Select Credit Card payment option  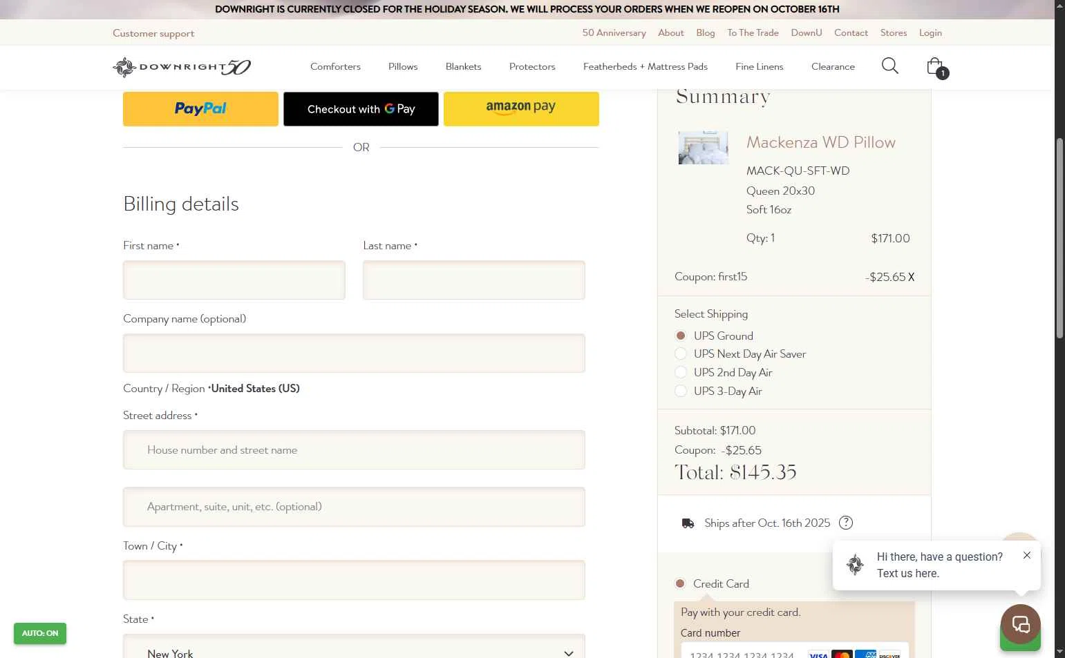(680, 583)
